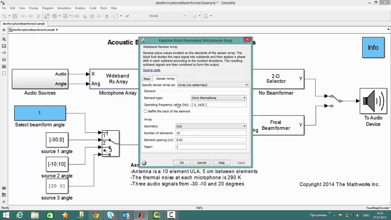Open the Simulation menu
This screenshot has width=391, height=220.
point(64,8)
